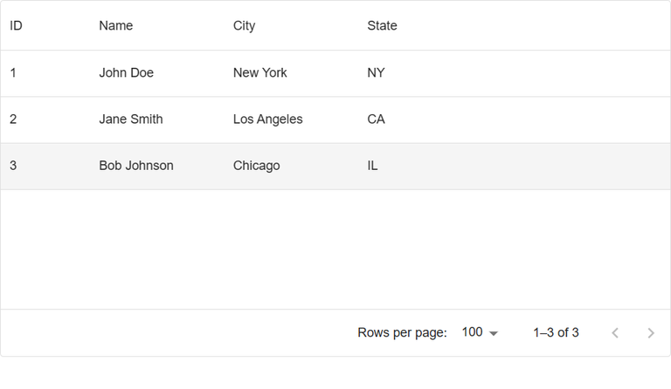Click the New York city cell
This screenshot has height=389, width=671.
click(259, 73)
